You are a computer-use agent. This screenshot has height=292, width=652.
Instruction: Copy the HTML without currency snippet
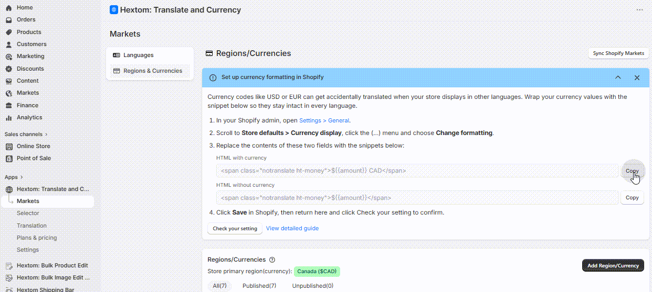tap(632, 198)
